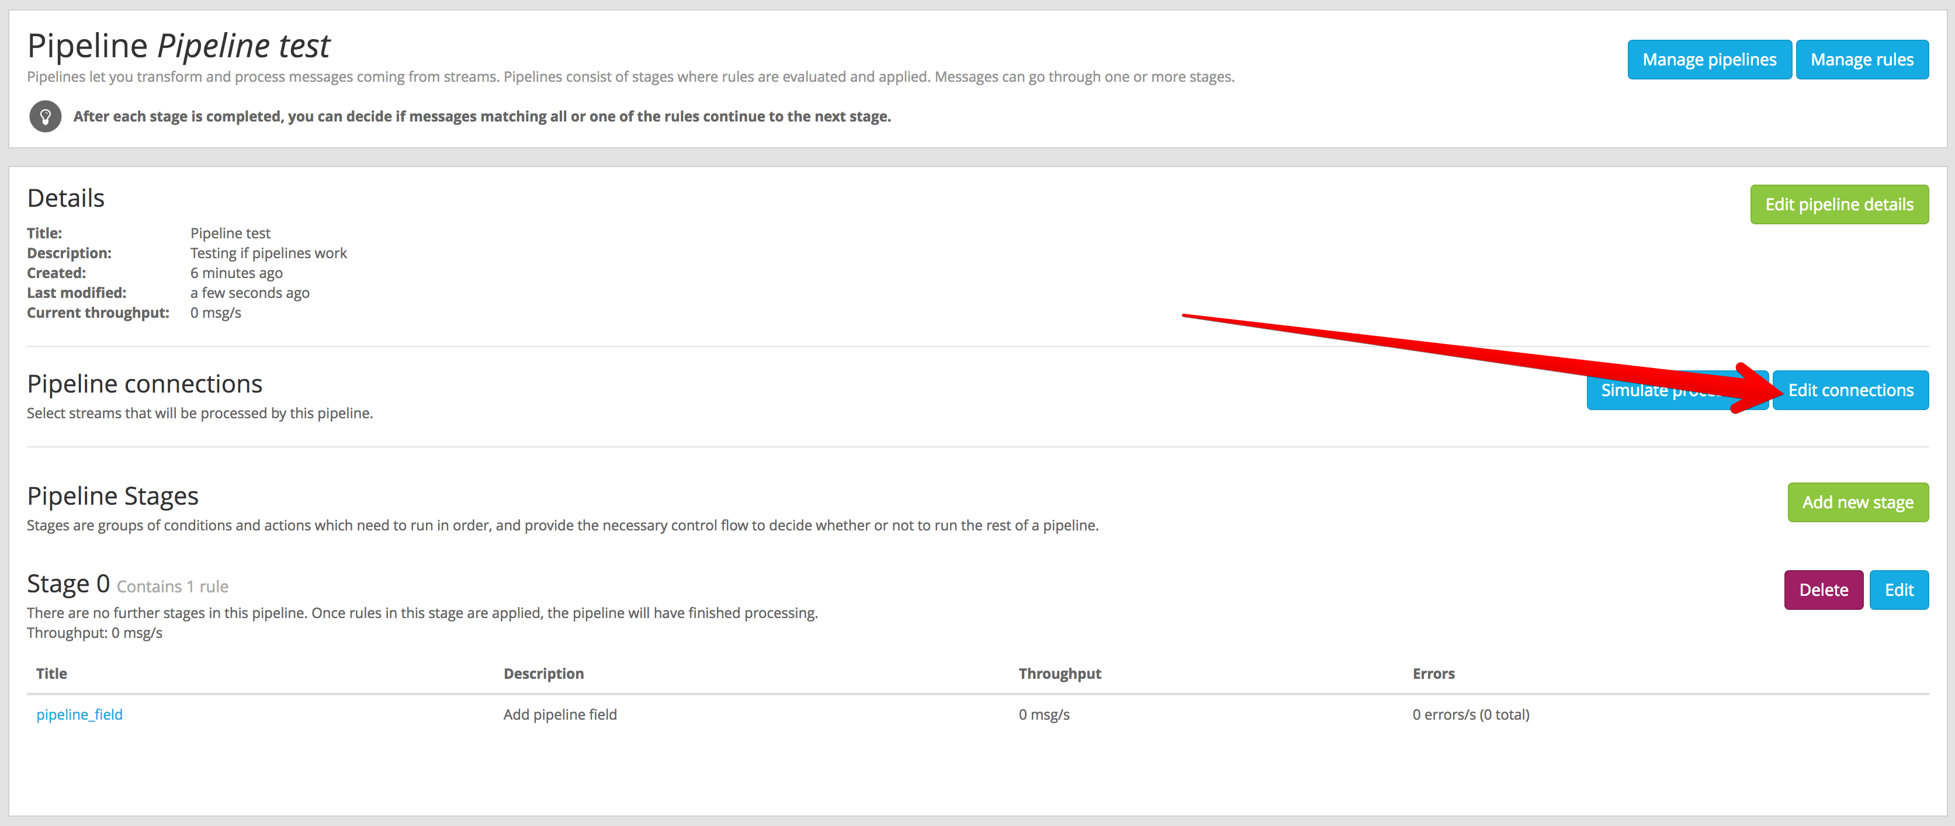Delete Stage 0
This screenshot has width=1955, height=826.
pos(1824,589)
